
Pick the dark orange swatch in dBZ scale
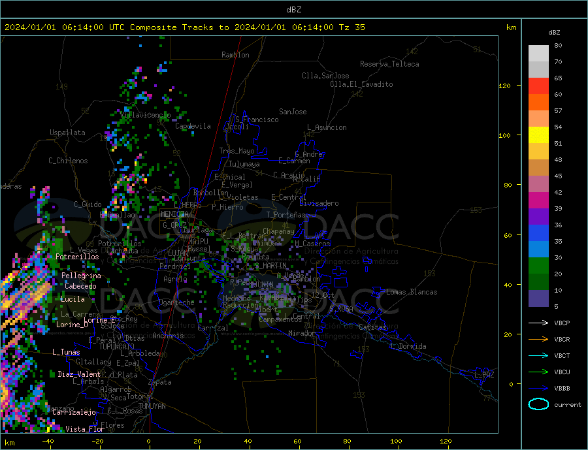pyautogui.click(x=538, y=103)
